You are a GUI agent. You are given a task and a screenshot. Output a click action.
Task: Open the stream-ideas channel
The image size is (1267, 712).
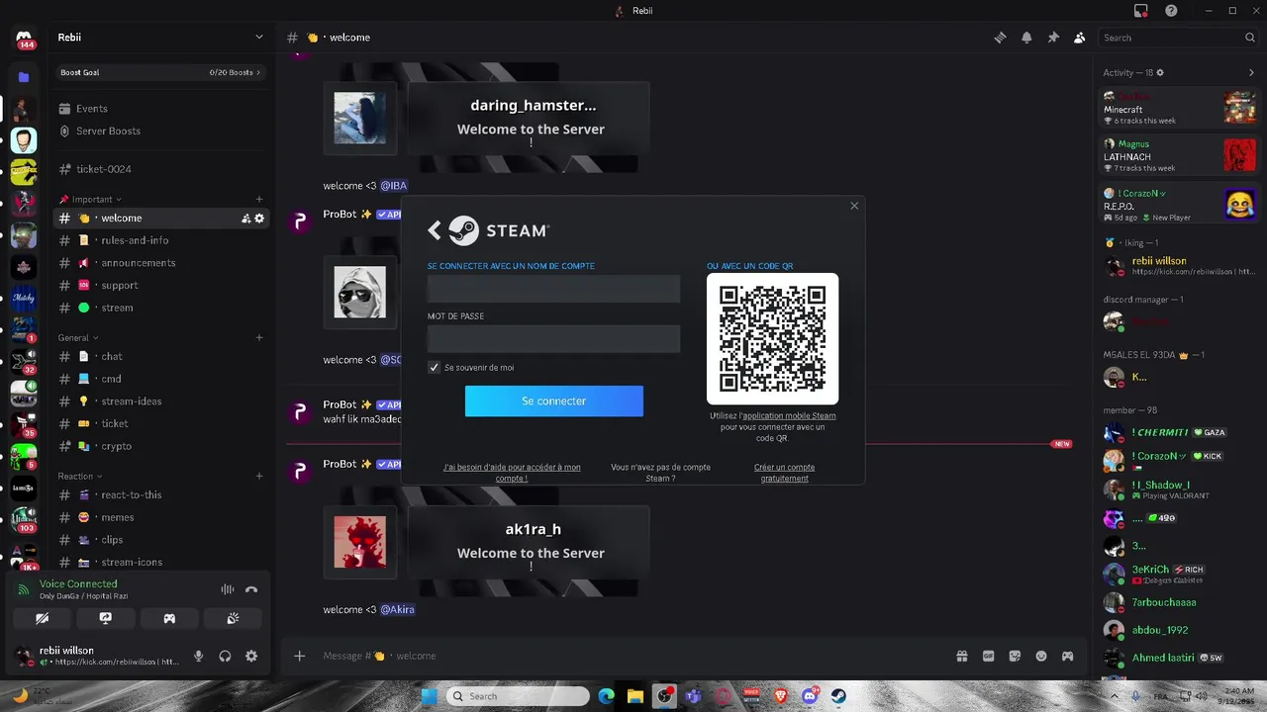pos(161,401)
